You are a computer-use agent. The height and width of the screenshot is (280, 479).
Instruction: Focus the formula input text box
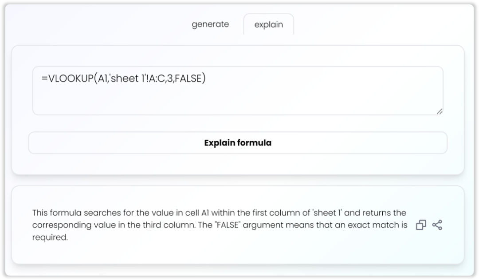pos(238,91)
